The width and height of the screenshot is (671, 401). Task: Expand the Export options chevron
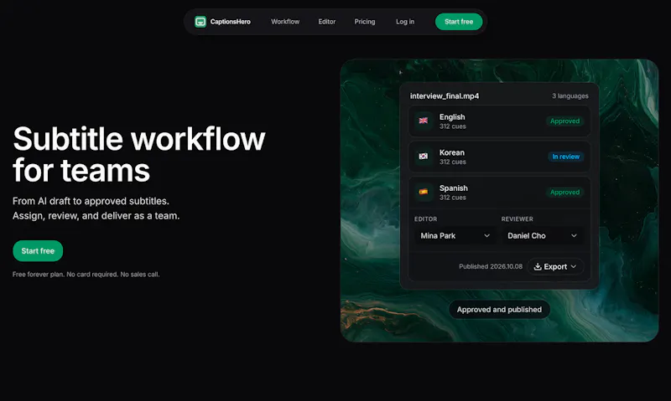point(574,266)
